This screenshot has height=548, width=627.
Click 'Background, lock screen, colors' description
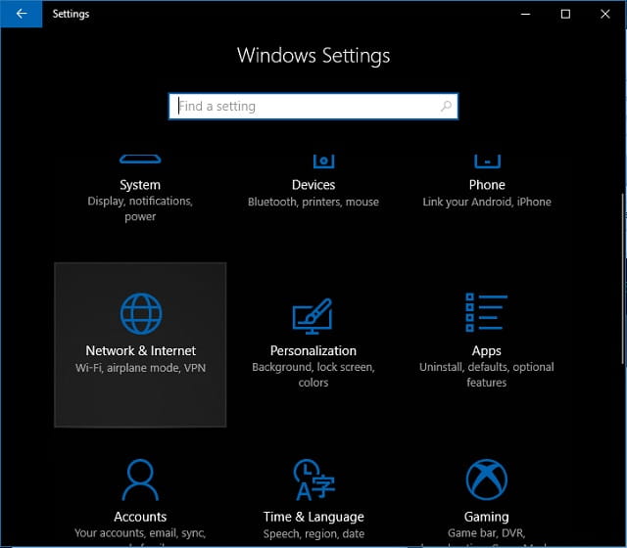coord(313,375)
